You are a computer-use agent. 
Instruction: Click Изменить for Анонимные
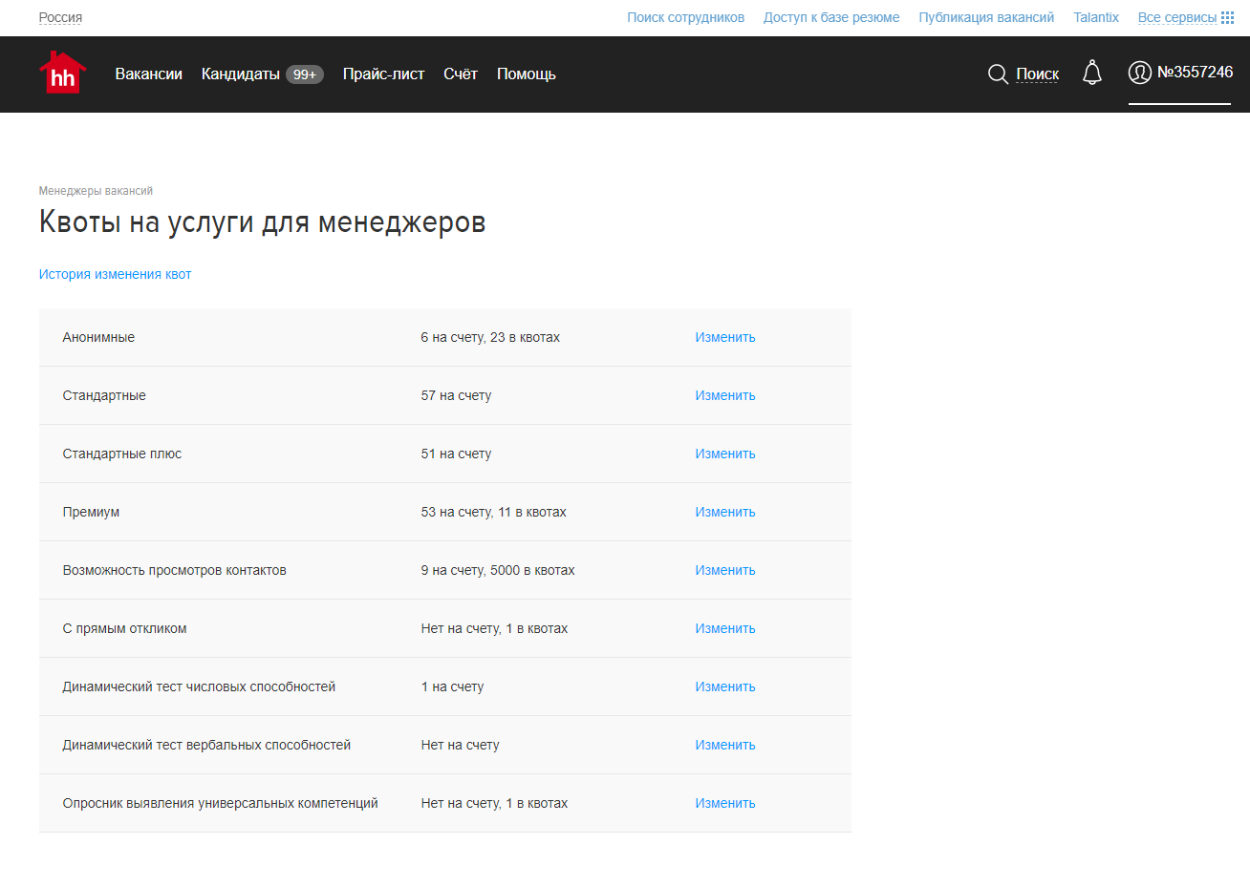(x=725, y=337)
